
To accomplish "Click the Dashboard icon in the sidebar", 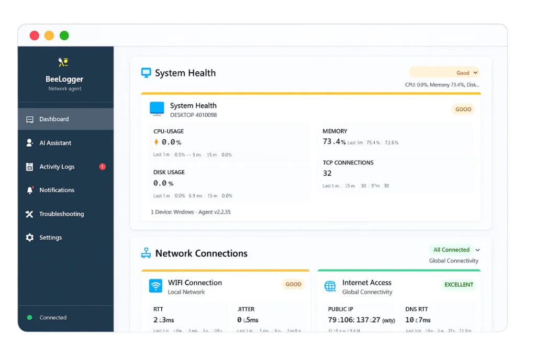I will 30,119.
